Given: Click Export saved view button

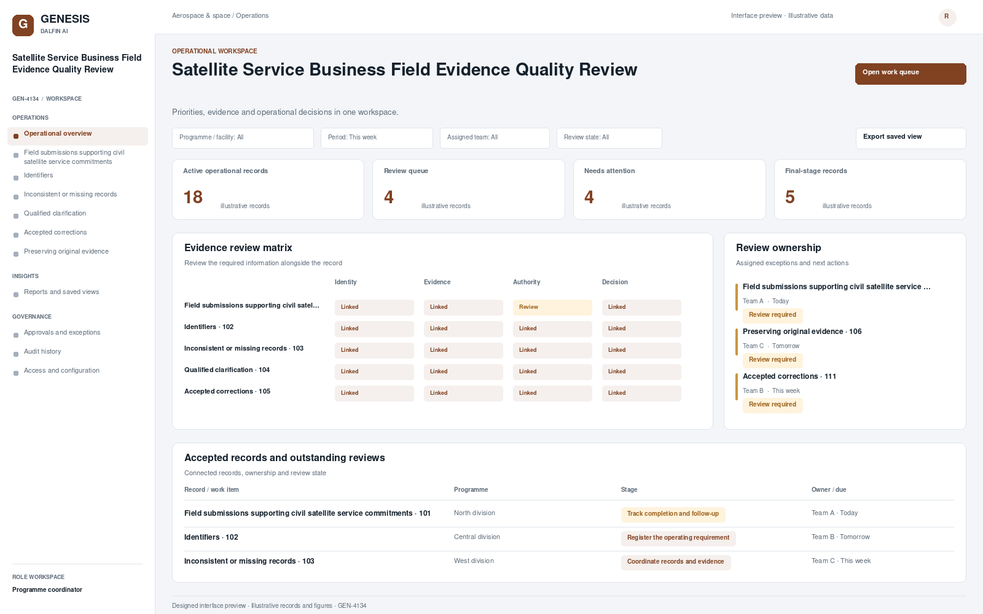Looking at the screenshot, I should 911,138.
